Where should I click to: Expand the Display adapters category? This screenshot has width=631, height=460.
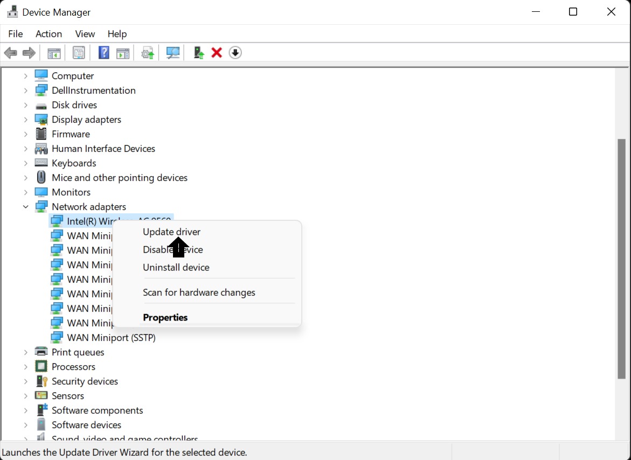point(25,120)
